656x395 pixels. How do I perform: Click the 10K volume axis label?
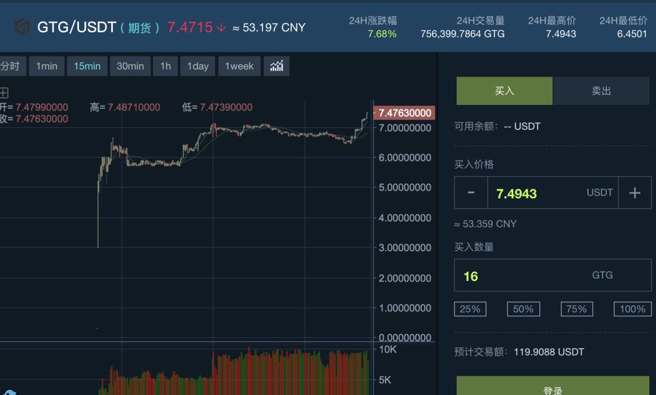pos(388,349)
